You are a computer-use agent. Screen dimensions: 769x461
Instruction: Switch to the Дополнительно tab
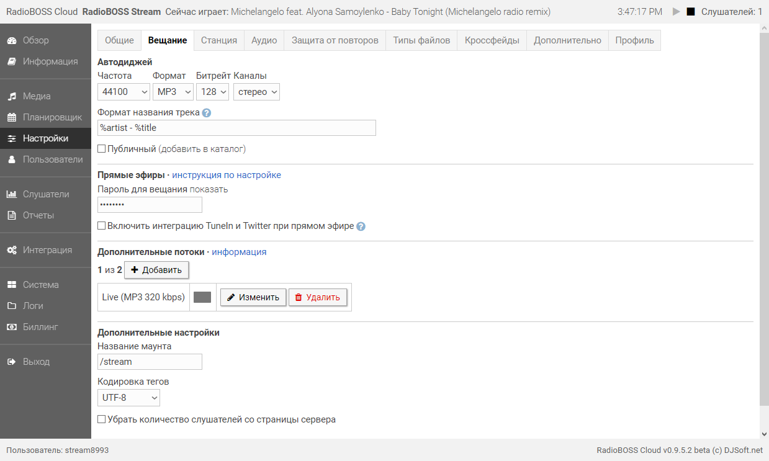pos(567,40)
